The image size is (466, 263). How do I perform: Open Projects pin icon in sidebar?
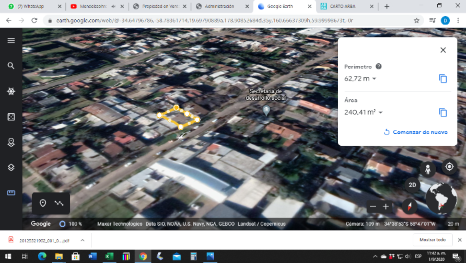click(11, 142)
